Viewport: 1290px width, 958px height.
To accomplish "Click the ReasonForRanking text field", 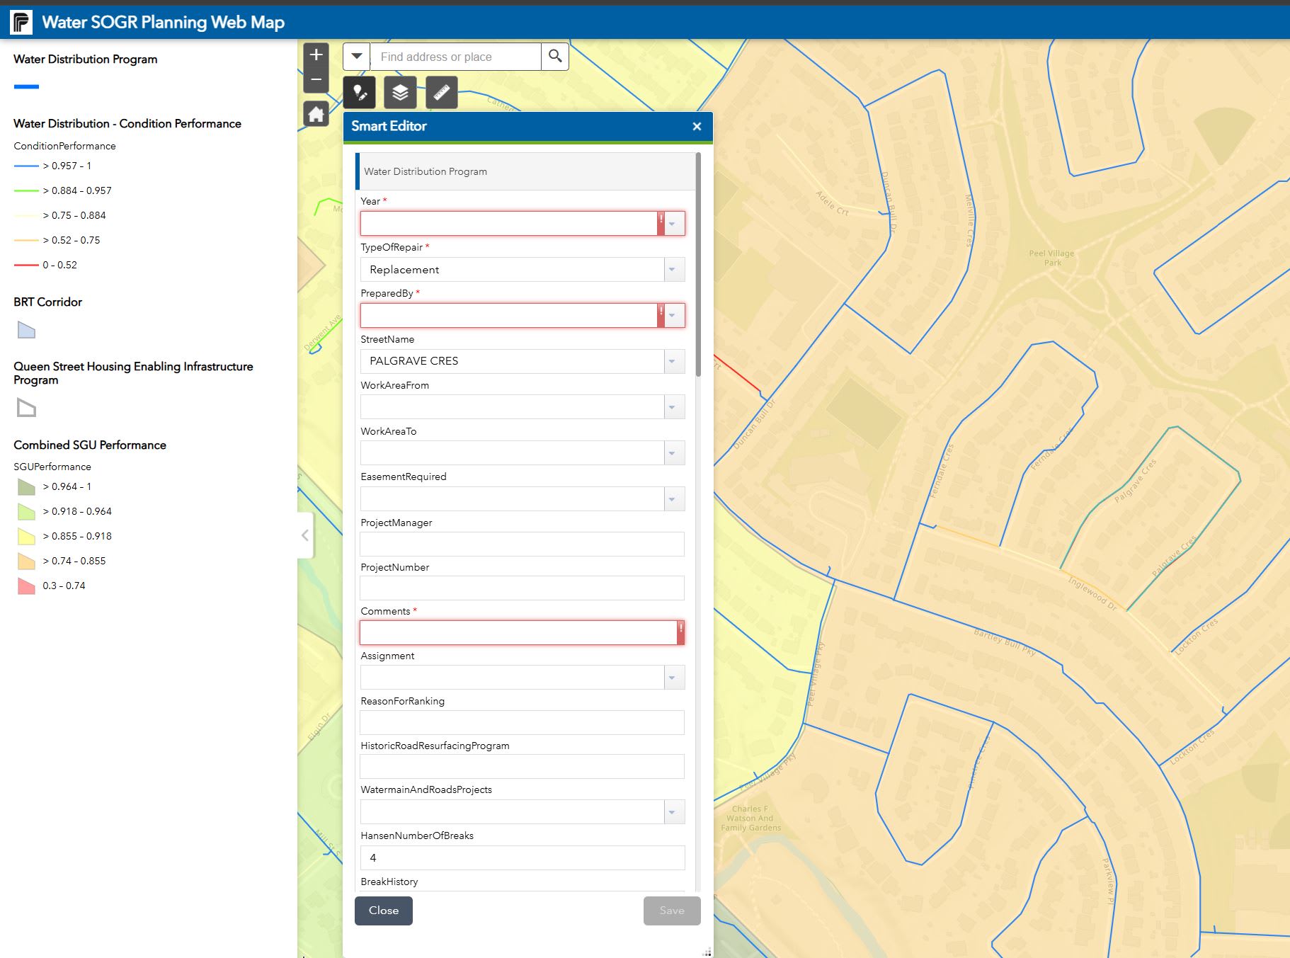I will (523, 722).
